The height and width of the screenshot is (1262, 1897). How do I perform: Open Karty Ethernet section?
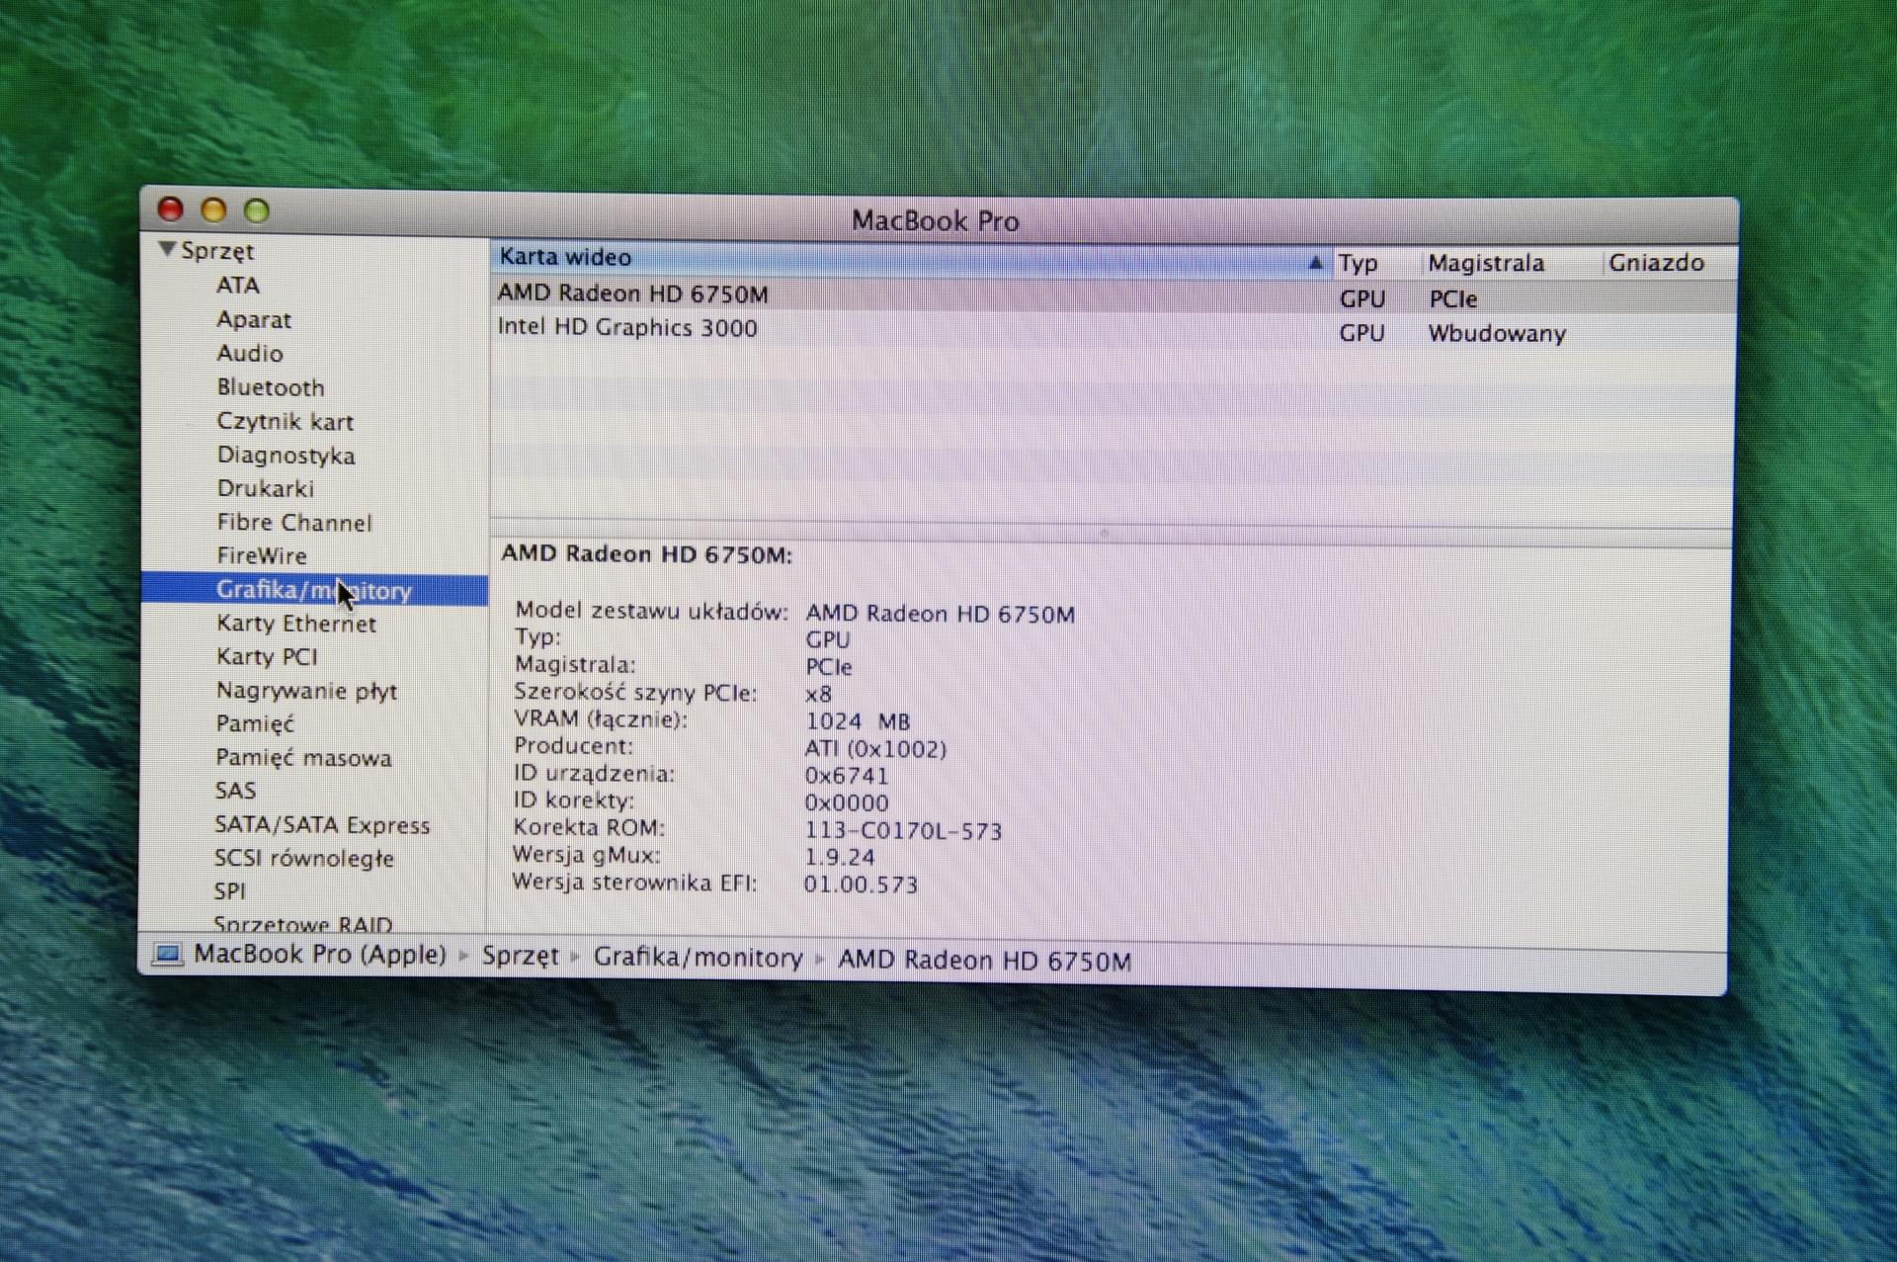click(296, 624)
